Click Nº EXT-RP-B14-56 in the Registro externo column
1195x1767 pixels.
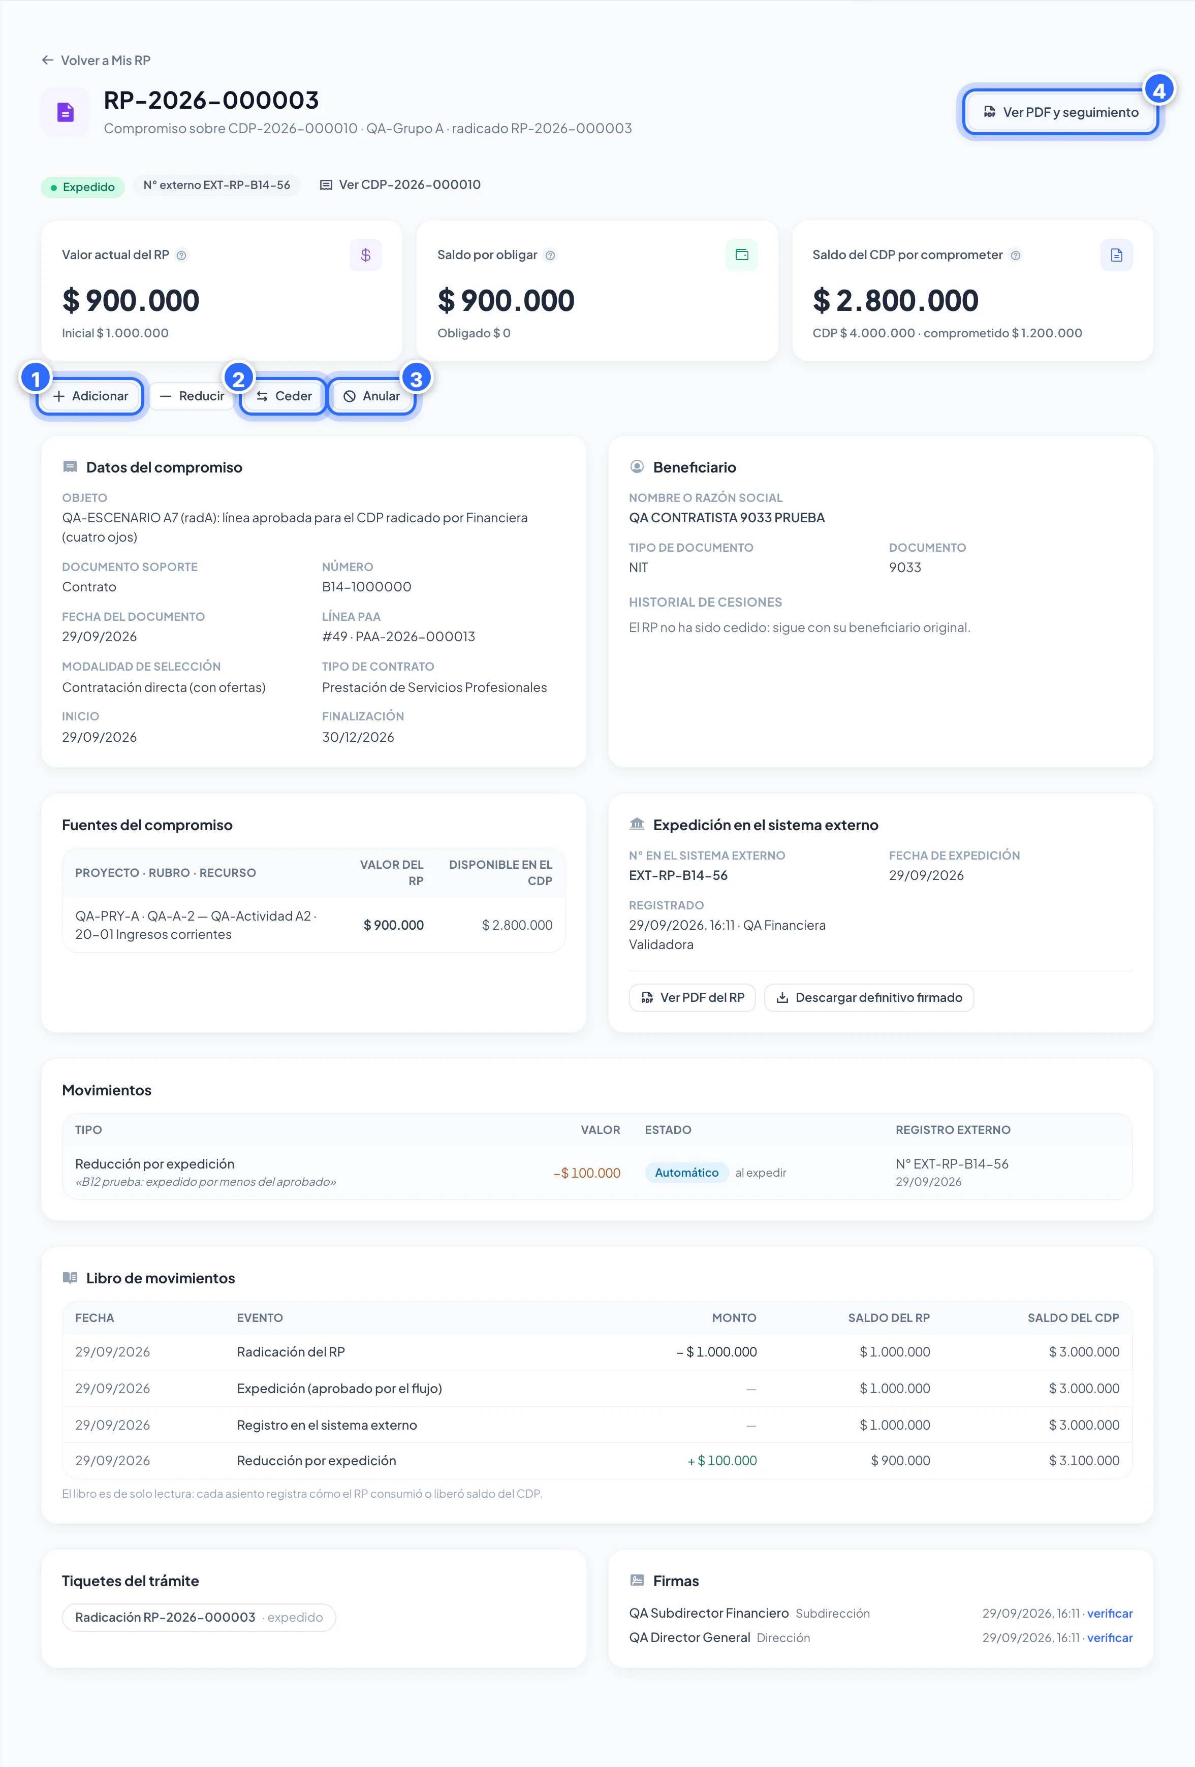[x=952, y=1164]
